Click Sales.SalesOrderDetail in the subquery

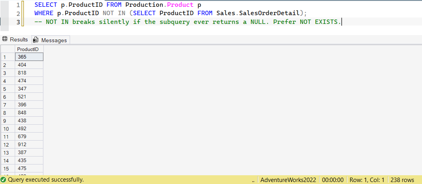(258, 13)
